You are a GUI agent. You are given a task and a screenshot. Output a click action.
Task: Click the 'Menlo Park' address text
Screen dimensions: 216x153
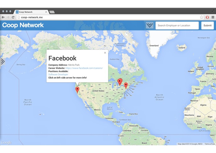point(74,65)
